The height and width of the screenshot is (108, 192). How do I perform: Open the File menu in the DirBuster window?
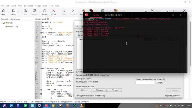pyautogui.click(x=77, y=27)
